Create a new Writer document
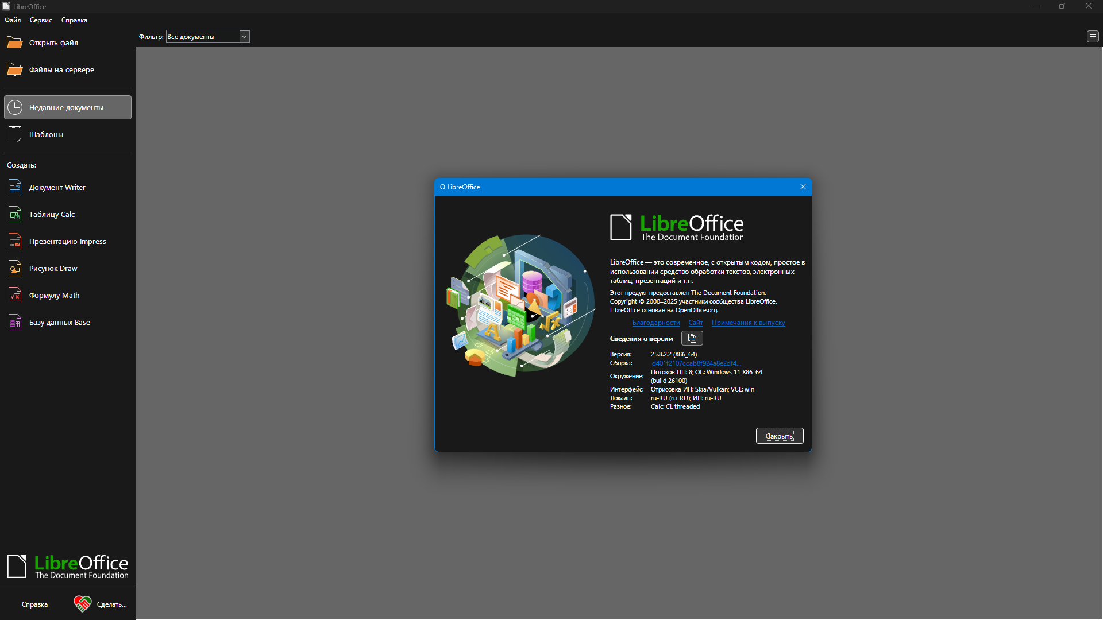The width and height of the screenshot is (1103, 620). 57,188
